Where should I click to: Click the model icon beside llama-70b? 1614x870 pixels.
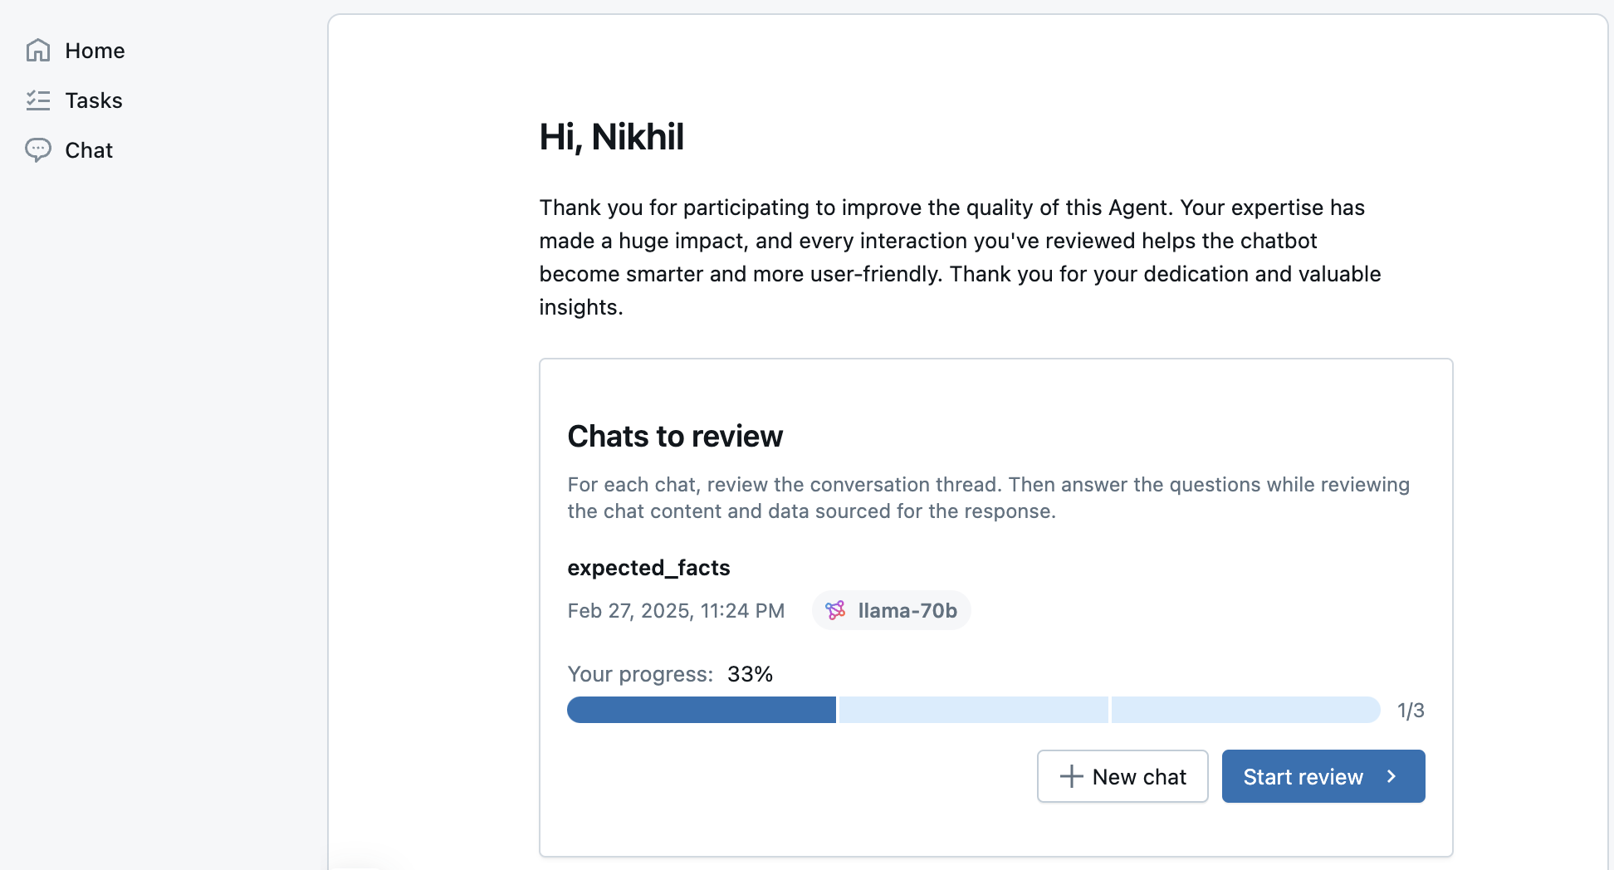(835, 610)
